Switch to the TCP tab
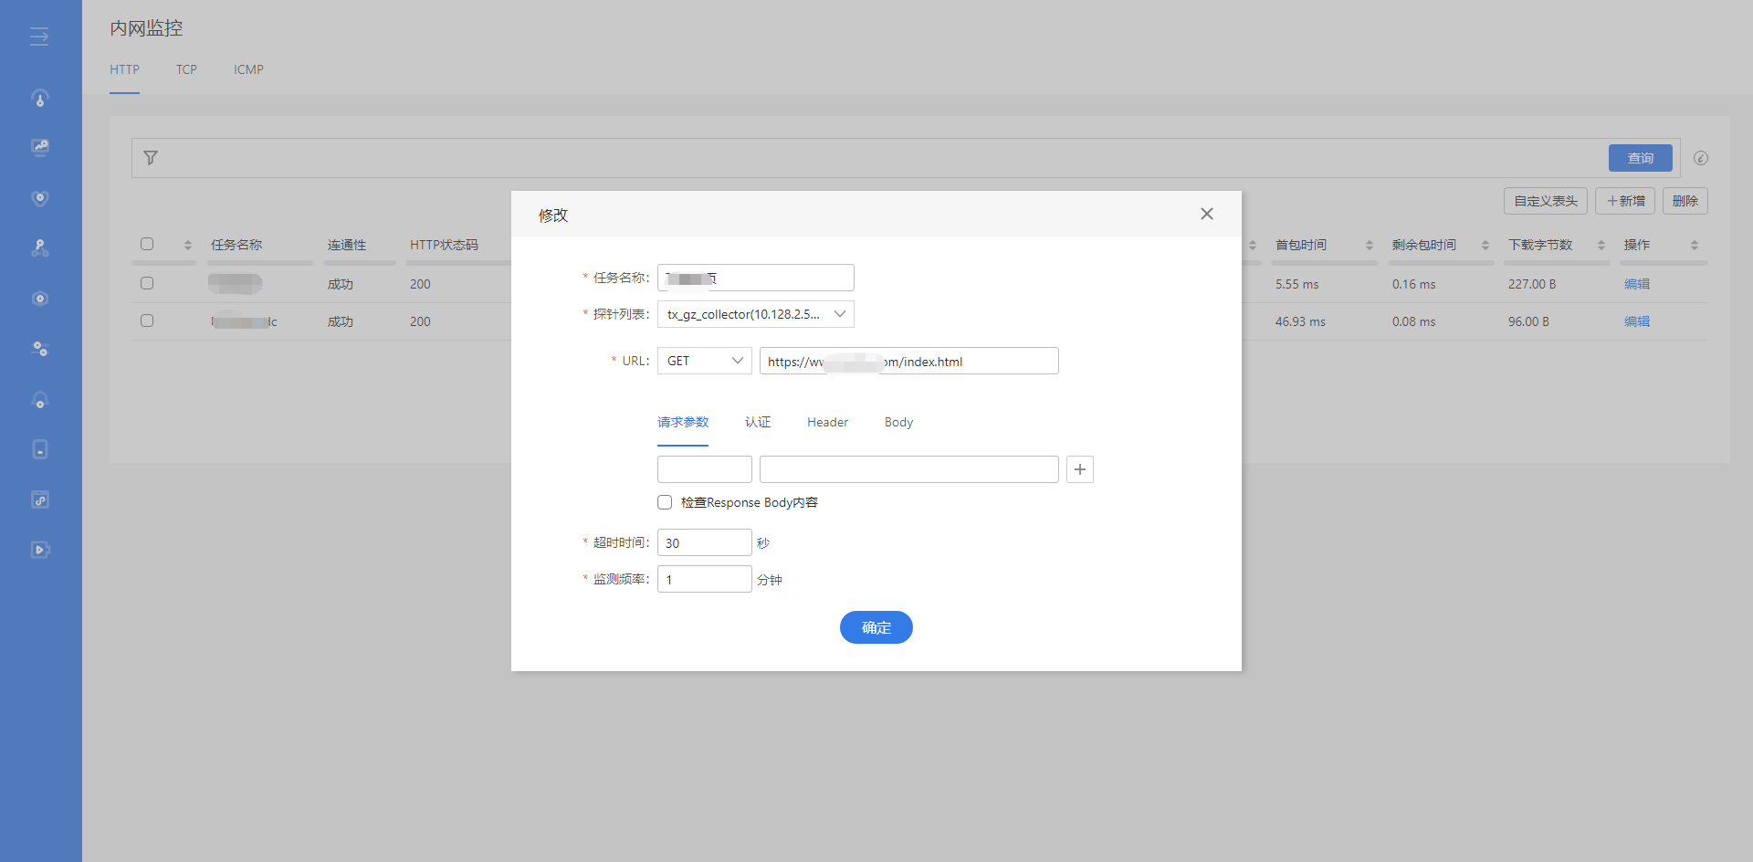This screenshot has width=1753, height=862. (x=186, y=69)
